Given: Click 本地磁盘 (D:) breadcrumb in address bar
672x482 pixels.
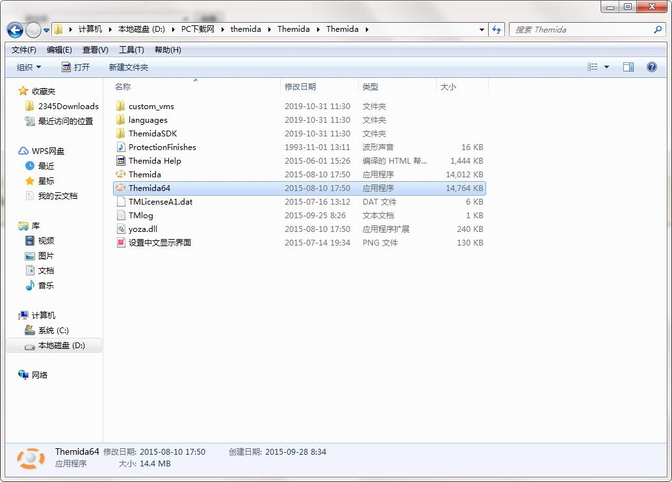Looking at the screenshot, I should [x=142, y=29].
